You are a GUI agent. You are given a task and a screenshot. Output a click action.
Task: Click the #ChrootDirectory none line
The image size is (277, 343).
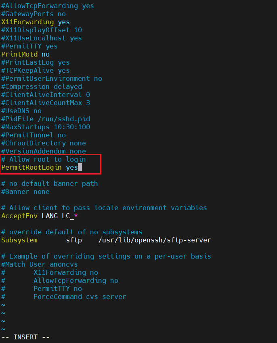pos(44,143)
